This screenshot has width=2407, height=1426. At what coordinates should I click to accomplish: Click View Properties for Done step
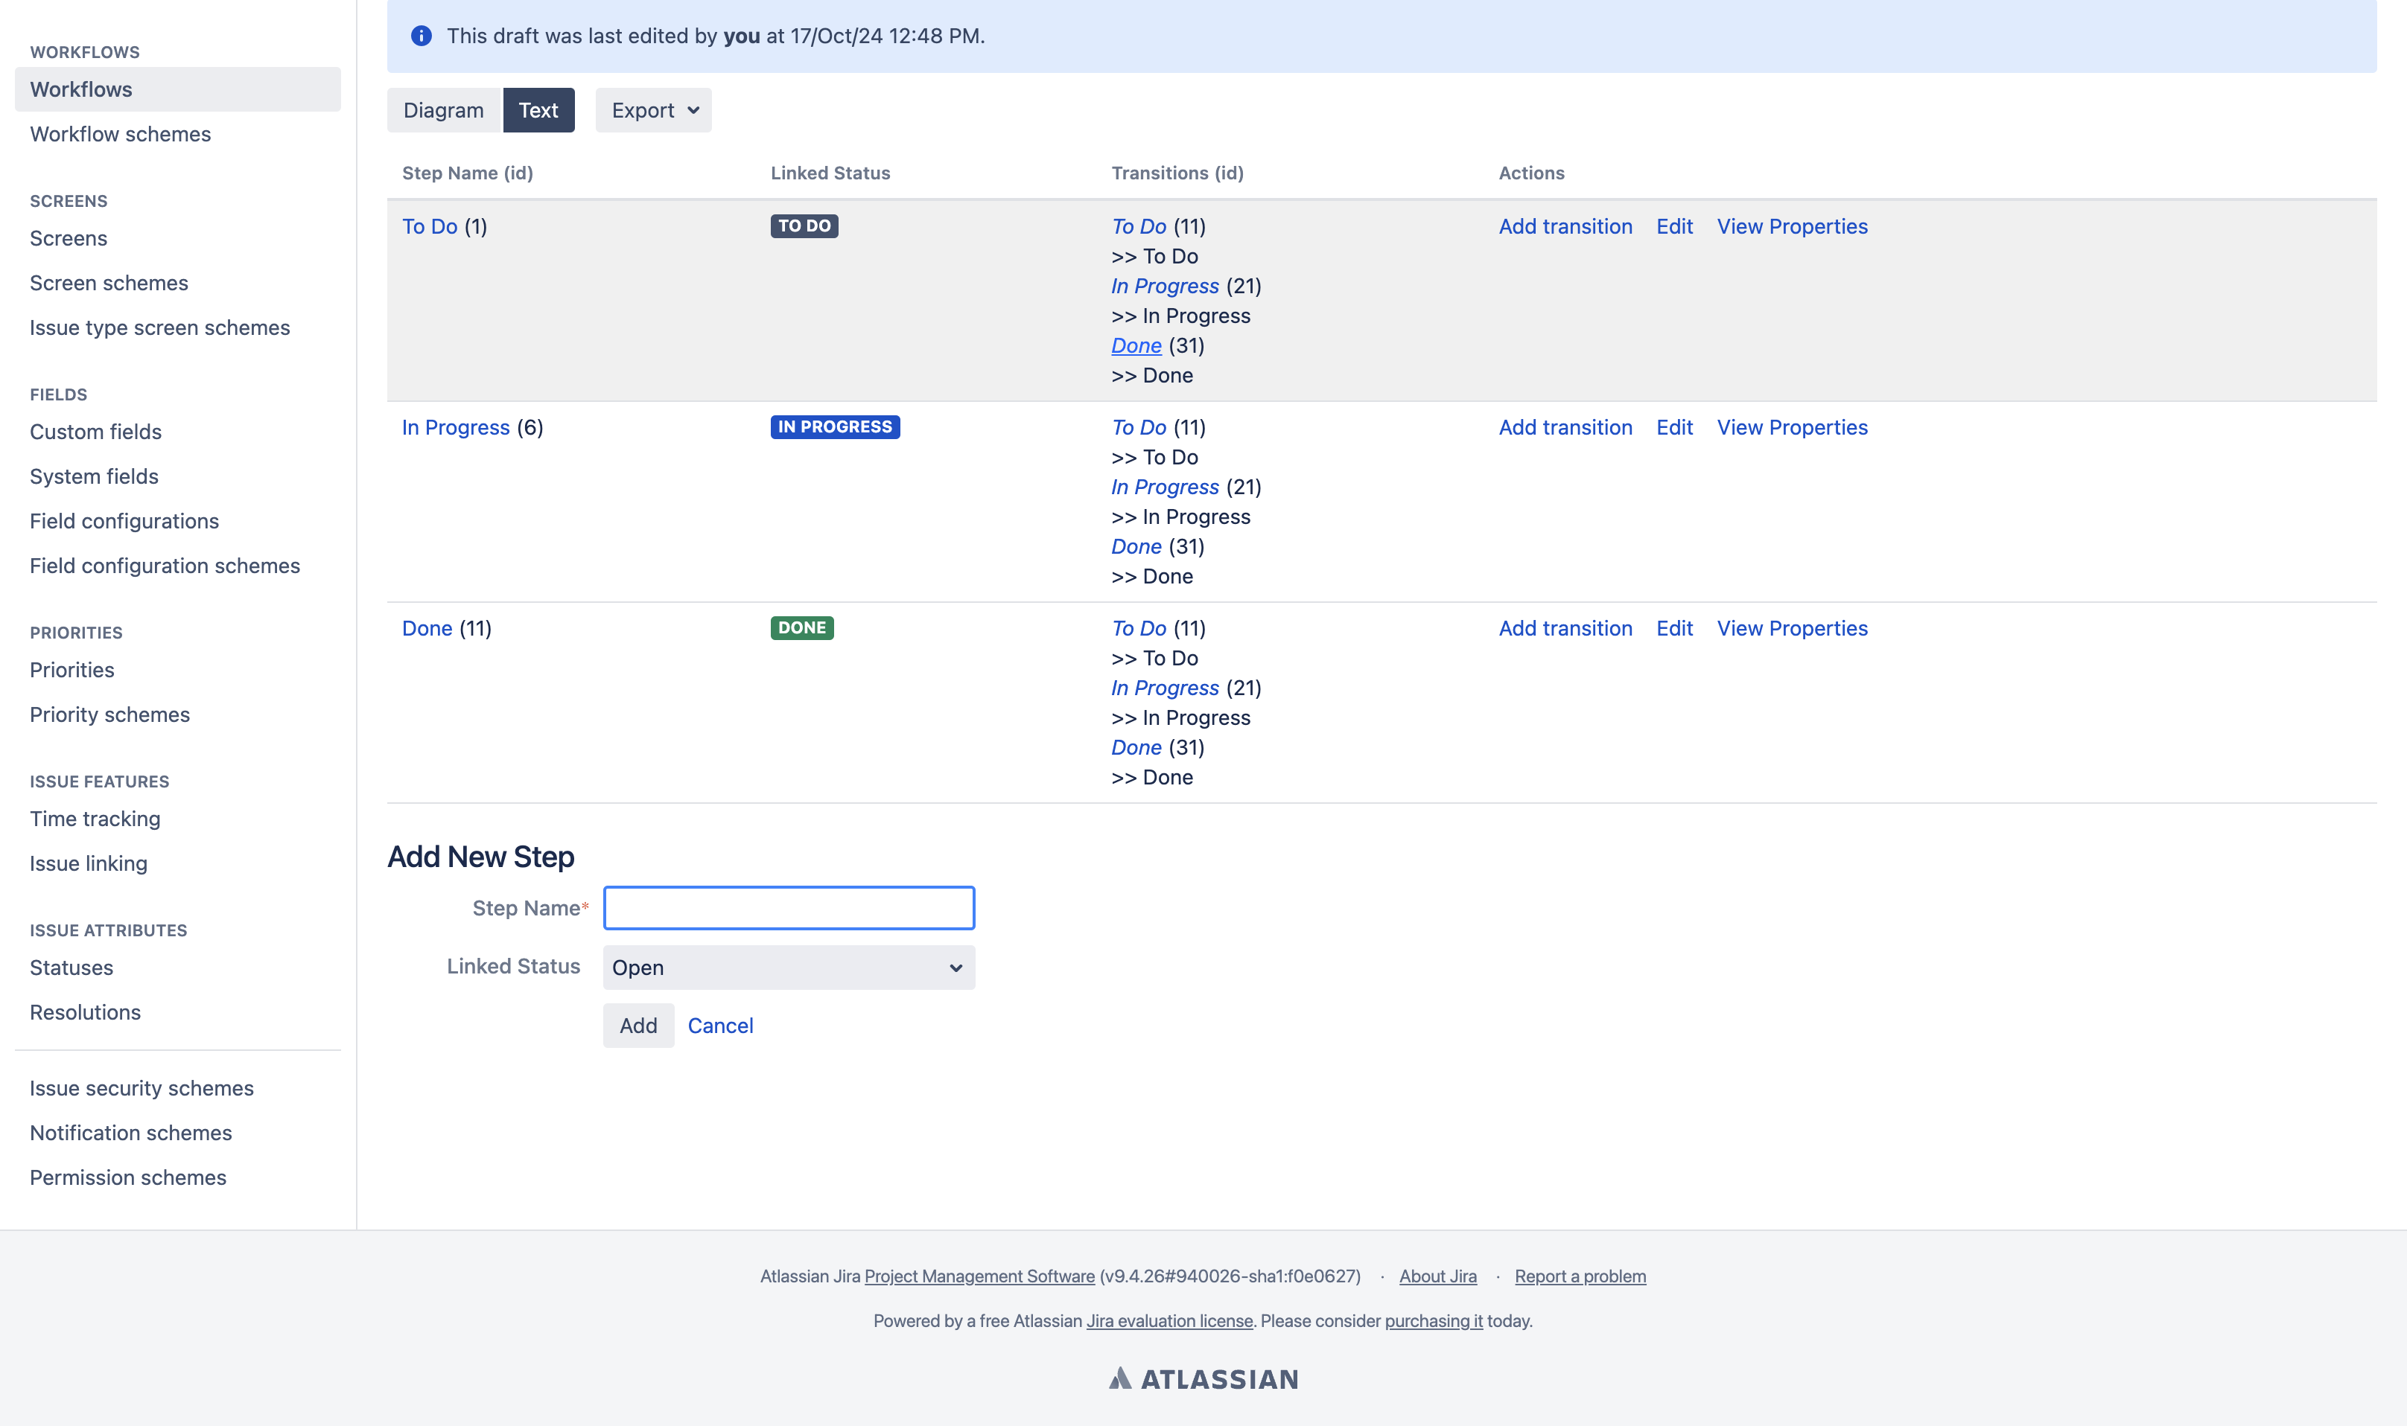pyautogui.click(x=1792, y=627)
